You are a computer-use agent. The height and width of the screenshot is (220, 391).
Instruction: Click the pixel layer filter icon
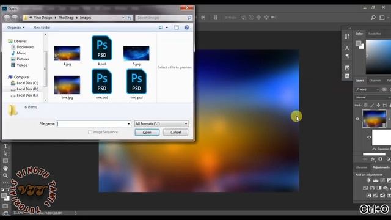(384, 90)
